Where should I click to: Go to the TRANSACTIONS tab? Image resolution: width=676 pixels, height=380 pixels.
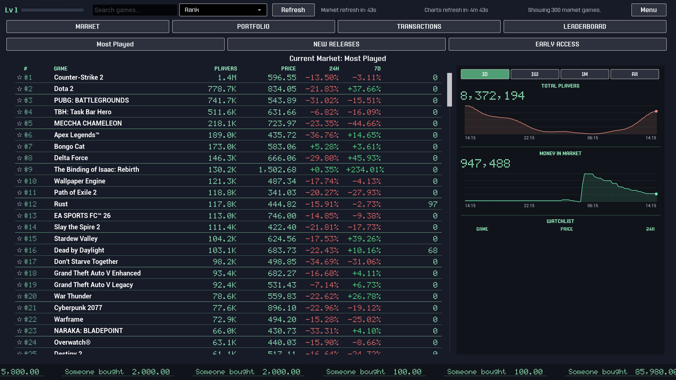click(x=419, y=27)
